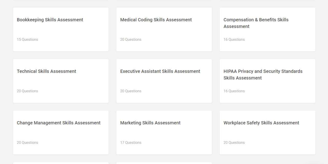Click the 15 Questions label under Bookkeeping
Image resolution: width=328 pixels, height=164 pixels.
pos(27,39)
